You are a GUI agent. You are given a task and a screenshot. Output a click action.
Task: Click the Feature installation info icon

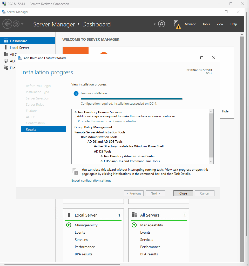click(x=76, y=94)
